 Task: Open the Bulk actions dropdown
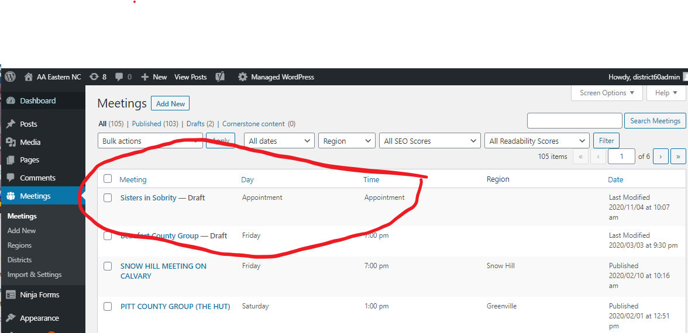pyautogui.click(x=150, y=141)
